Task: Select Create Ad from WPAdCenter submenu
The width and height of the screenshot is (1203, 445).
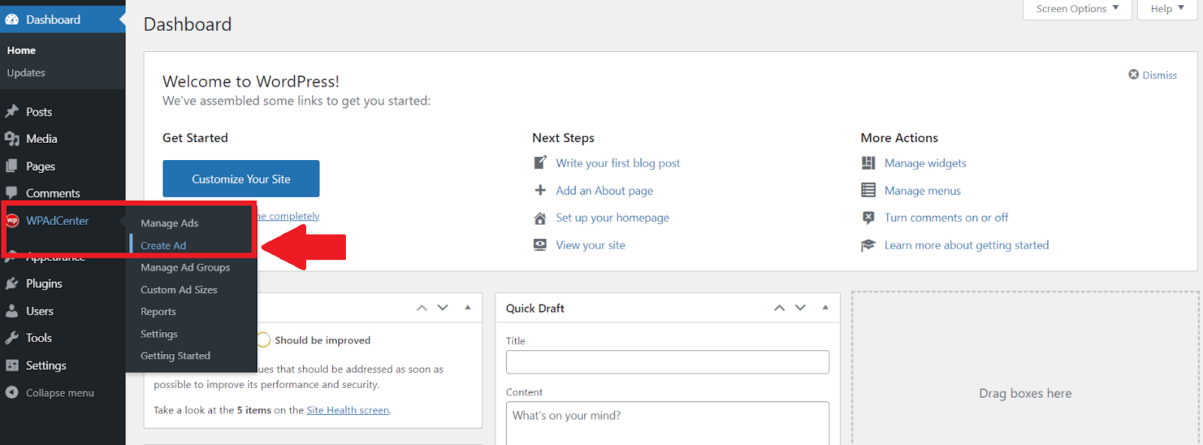Action: click(163, 245)
